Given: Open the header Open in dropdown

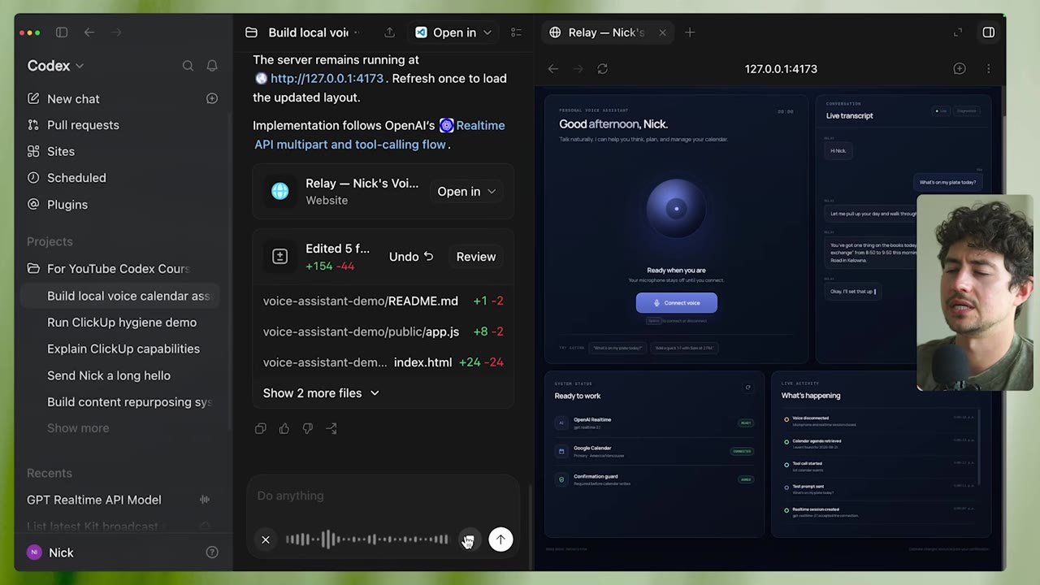Looking at the screenshot, I should tap(453, 32).
